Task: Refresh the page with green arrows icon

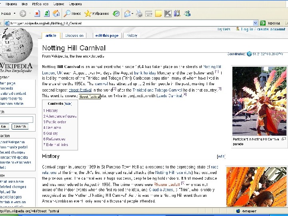Action: [x=47, y=14]
